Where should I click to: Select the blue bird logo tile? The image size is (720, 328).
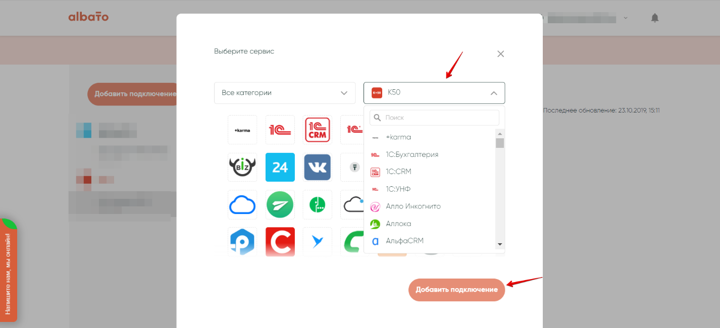click(318, 242)
